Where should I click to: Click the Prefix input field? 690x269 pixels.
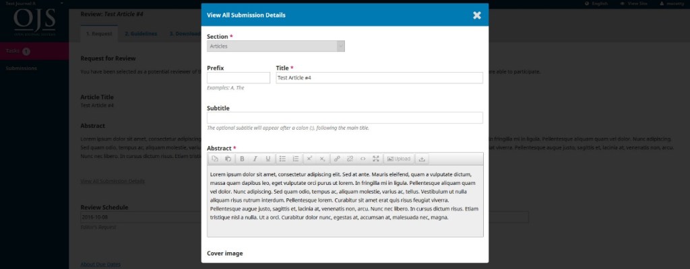pos(238,78)
